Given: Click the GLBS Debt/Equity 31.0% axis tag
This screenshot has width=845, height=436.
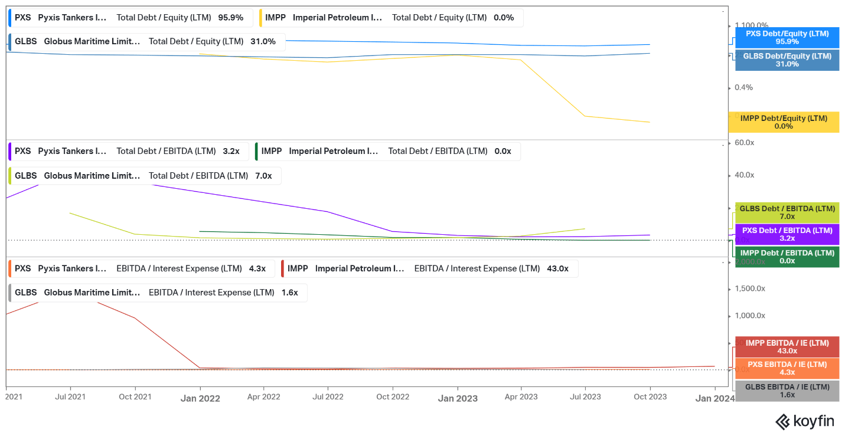Looking at the screenshot, I should click(x=787, y=60).
